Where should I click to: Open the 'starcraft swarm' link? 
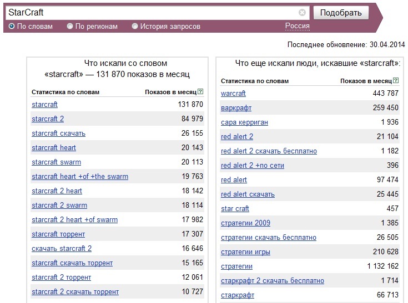tap(56, 162)
